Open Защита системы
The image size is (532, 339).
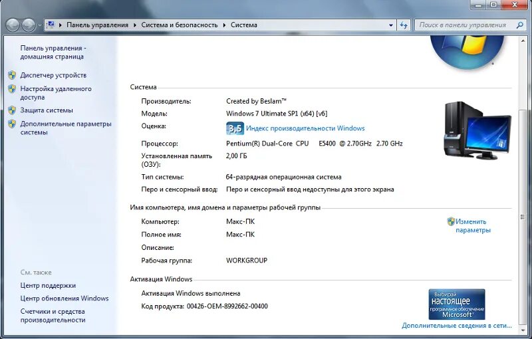(47, 110)
